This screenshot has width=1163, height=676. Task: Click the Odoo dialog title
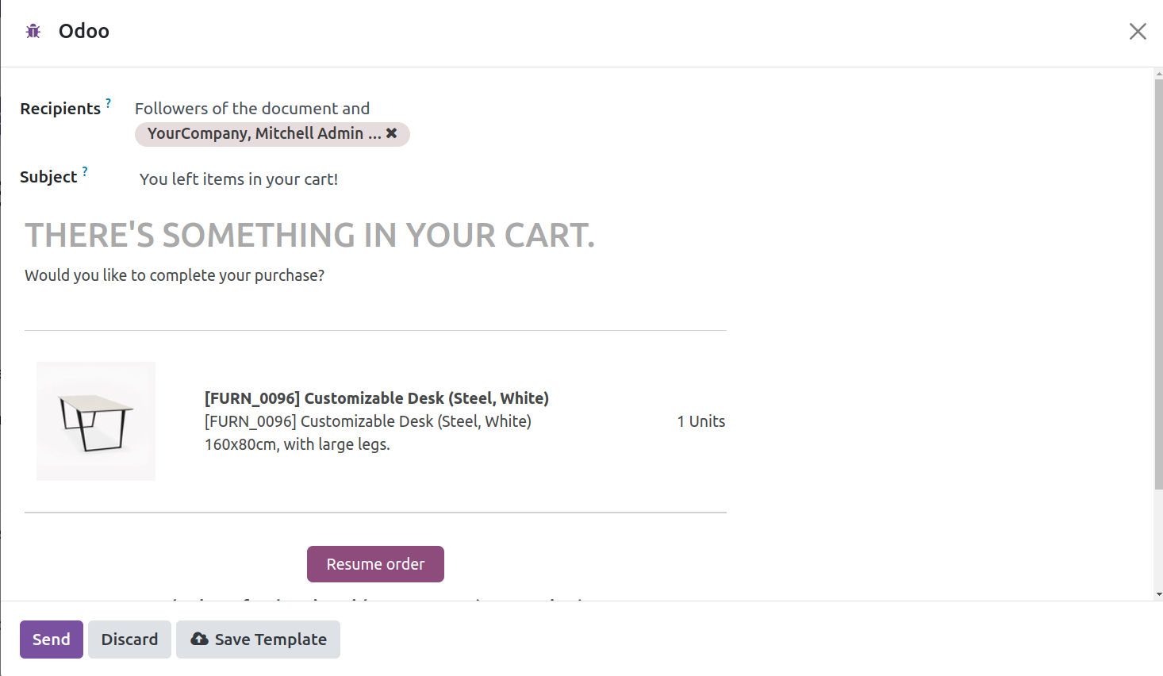tap(84, 31)
